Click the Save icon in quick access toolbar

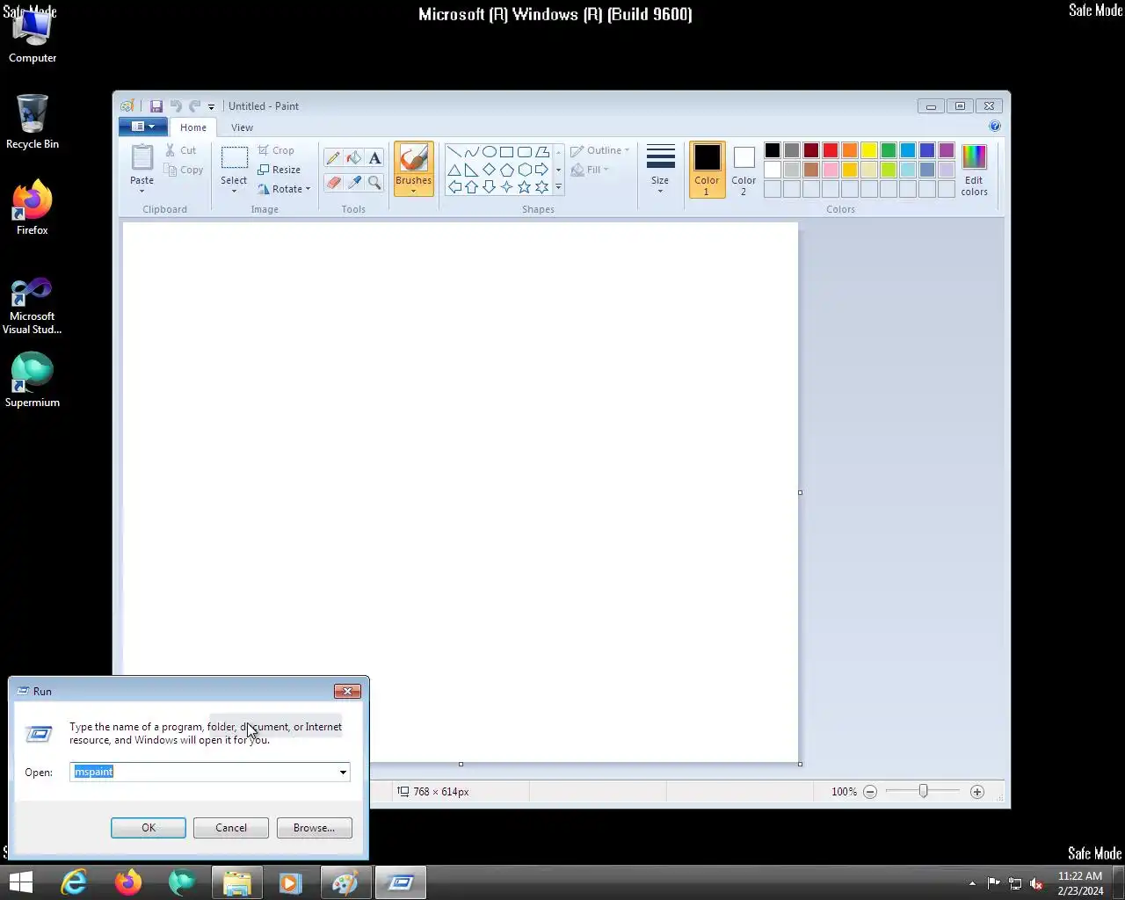coord(156,106)
